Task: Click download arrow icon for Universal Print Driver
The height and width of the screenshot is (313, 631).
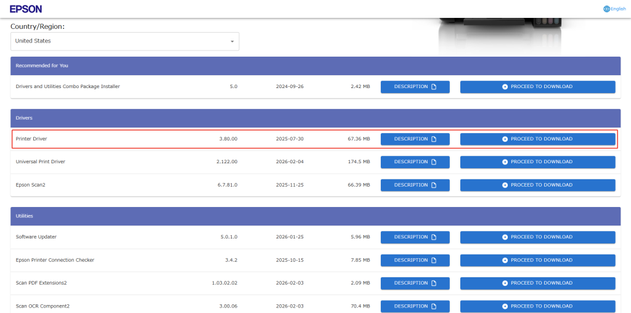Action: (x=505, y=162)
